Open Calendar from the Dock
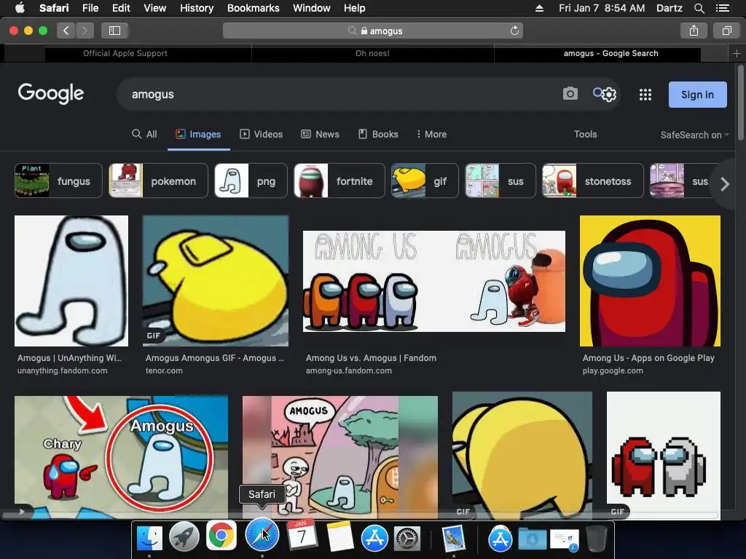Screen dimensions: 746x559 [301, 535]
